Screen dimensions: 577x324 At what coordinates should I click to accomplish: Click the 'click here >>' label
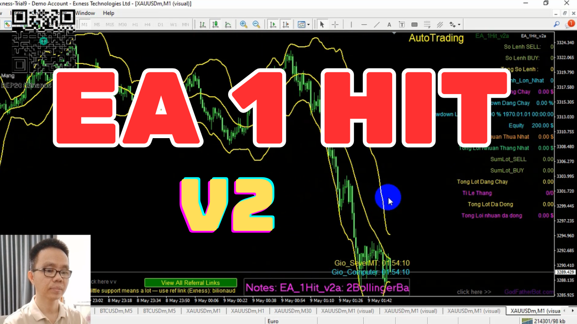tap(474, 292)
